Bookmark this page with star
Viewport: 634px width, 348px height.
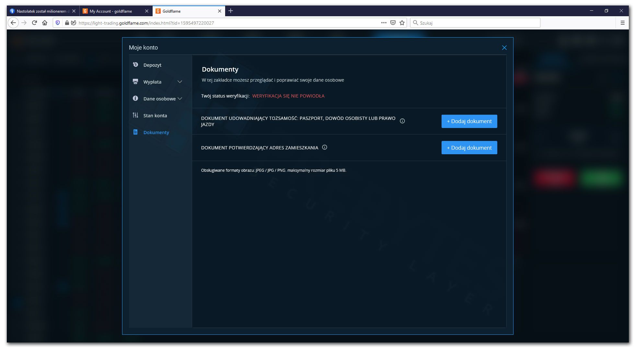(402, 23)
